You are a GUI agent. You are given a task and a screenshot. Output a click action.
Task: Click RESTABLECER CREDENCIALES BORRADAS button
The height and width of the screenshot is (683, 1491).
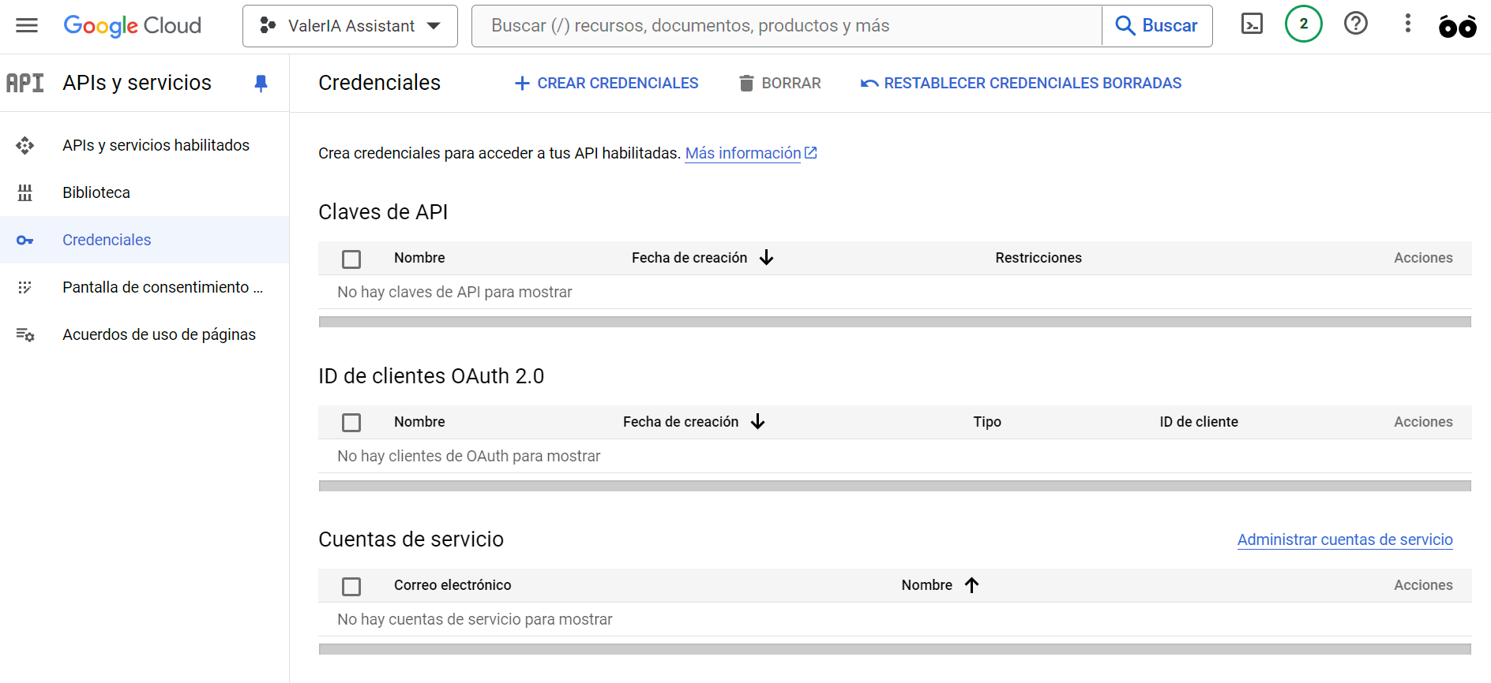(x=1021, y=83)
